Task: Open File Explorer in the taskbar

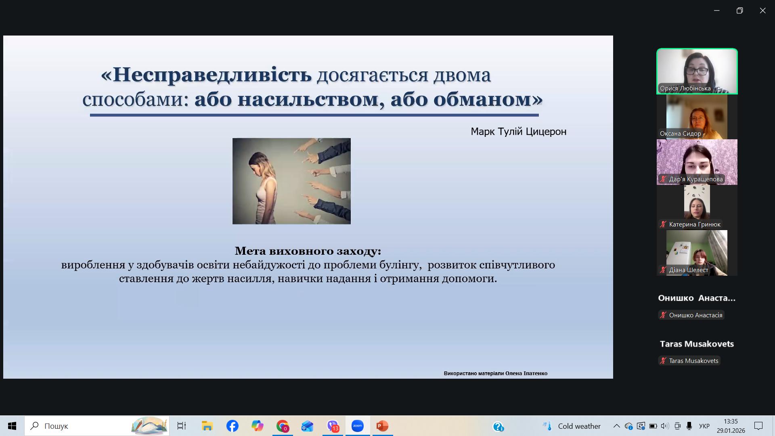Action: (x=207, y=426)
